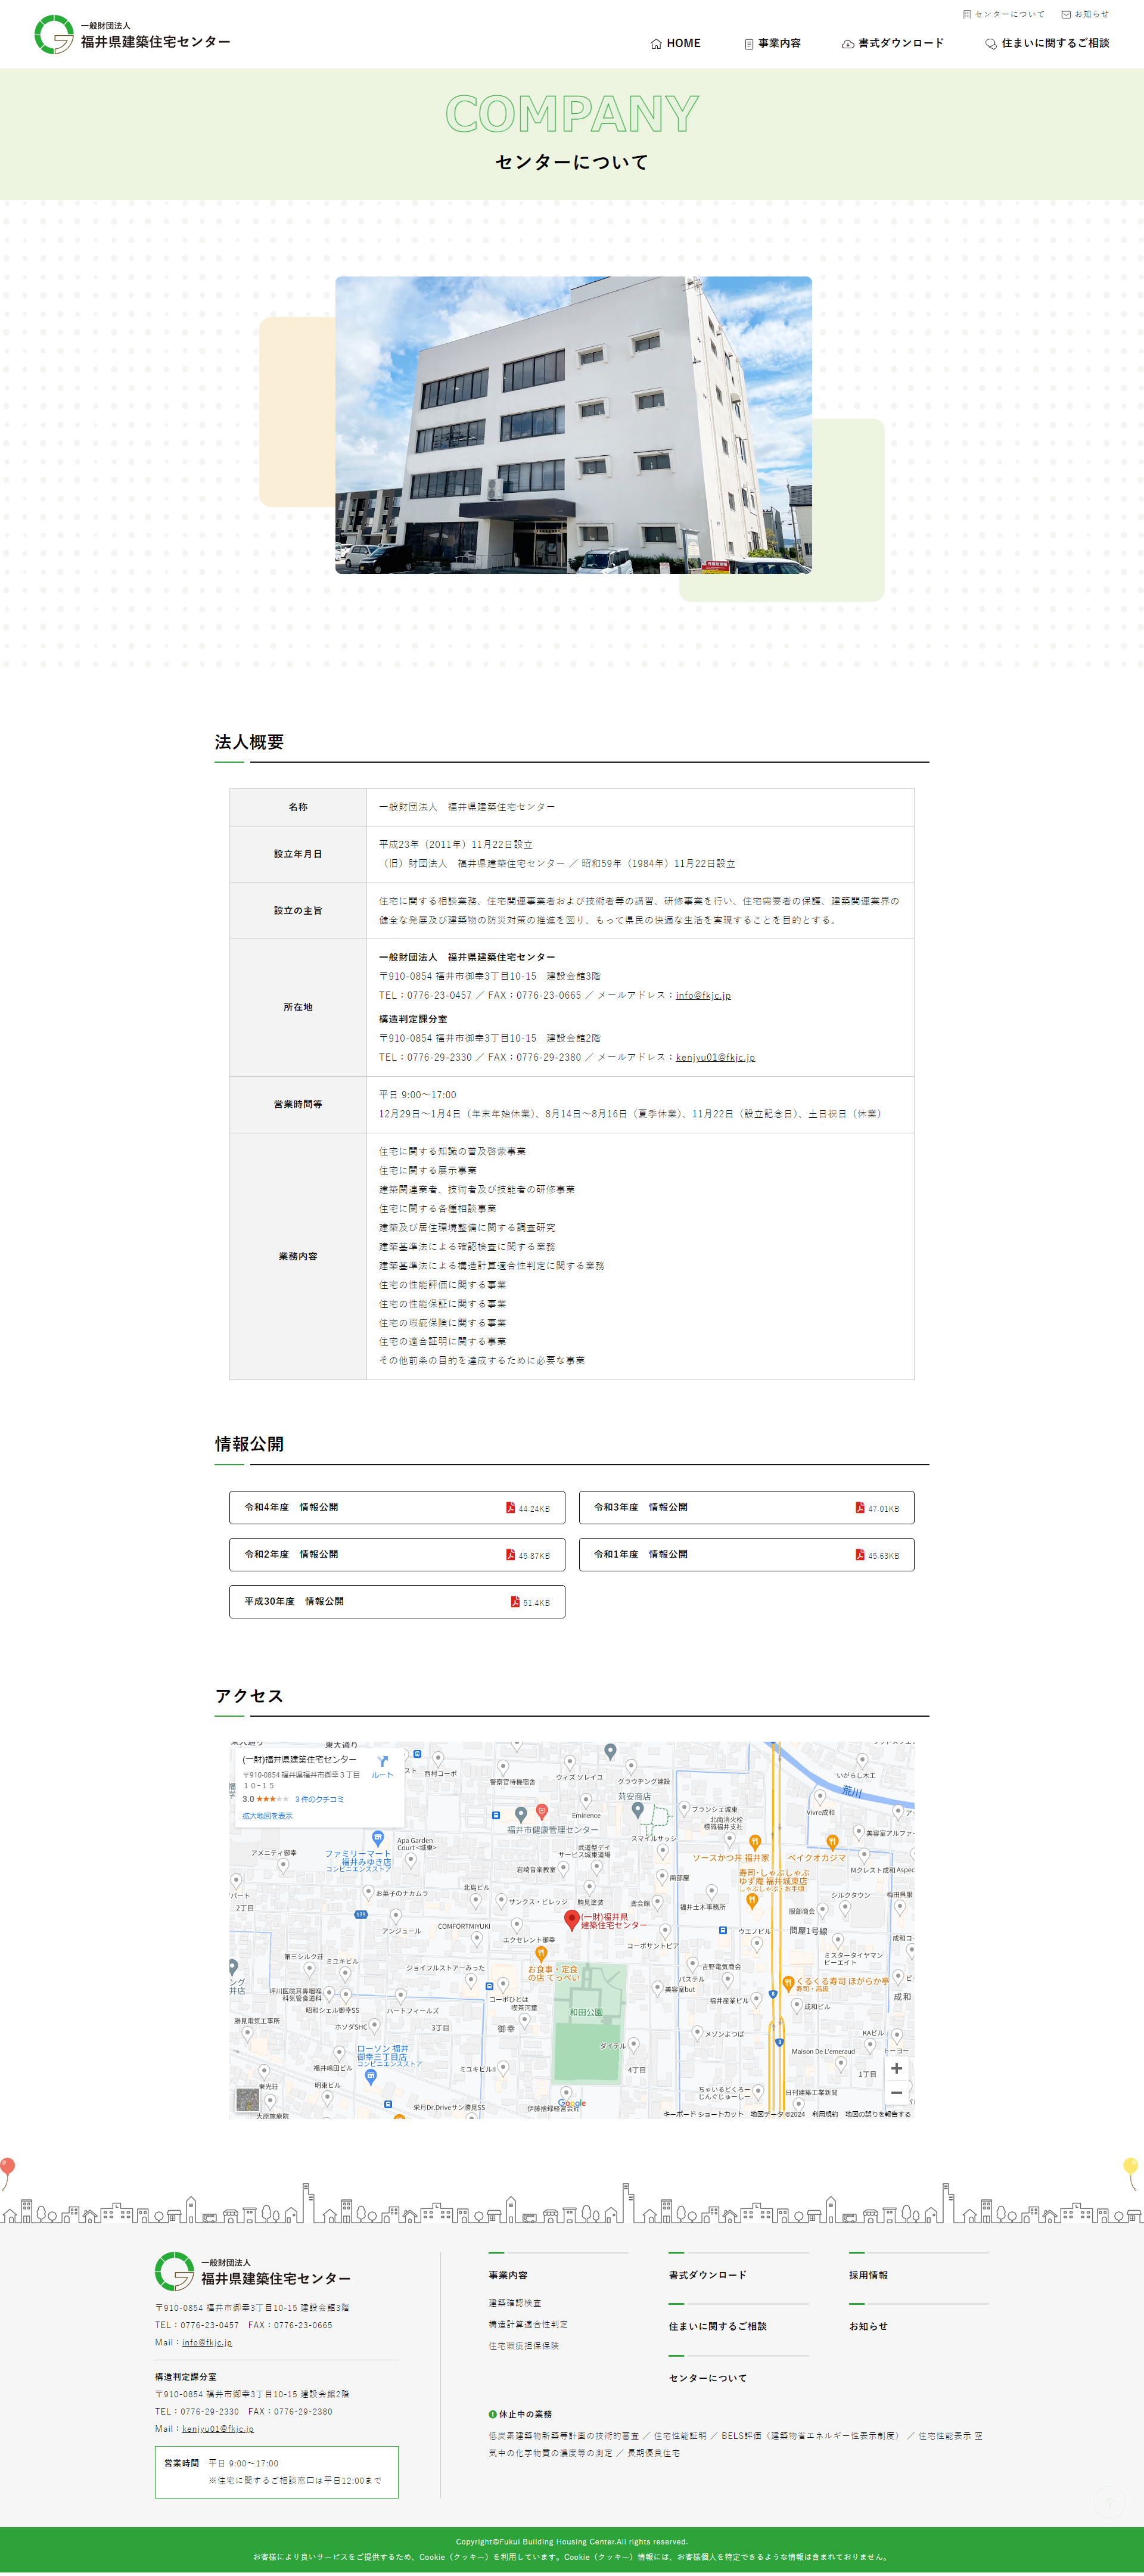
Task: Click 拡大地図を表示 link on map
Action: click(267, 1815)
